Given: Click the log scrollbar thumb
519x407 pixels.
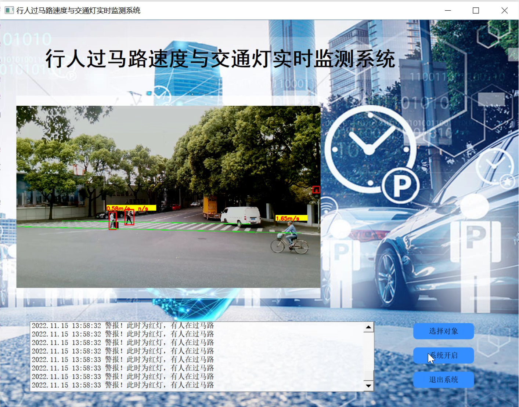Looking at the screenshot, I should coord(368,375).
